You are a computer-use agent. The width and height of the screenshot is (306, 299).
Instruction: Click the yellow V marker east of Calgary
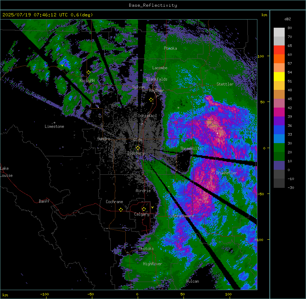152,207
